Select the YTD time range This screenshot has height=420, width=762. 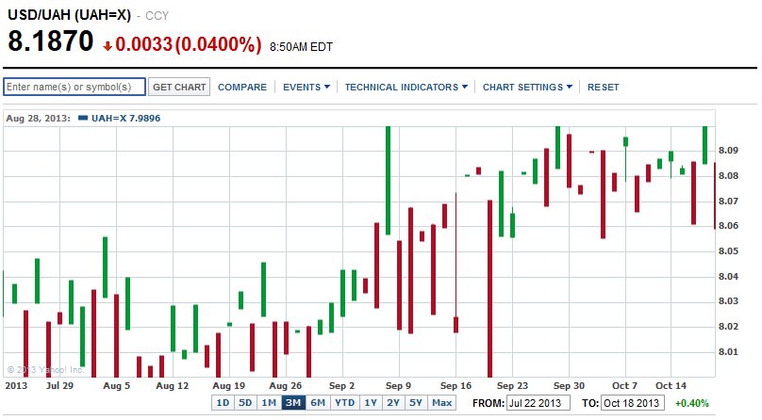(x=344, y=403)
